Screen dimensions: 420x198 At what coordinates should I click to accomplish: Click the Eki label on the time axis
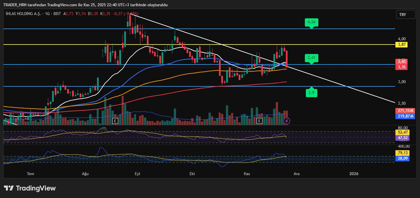(191, 173)
